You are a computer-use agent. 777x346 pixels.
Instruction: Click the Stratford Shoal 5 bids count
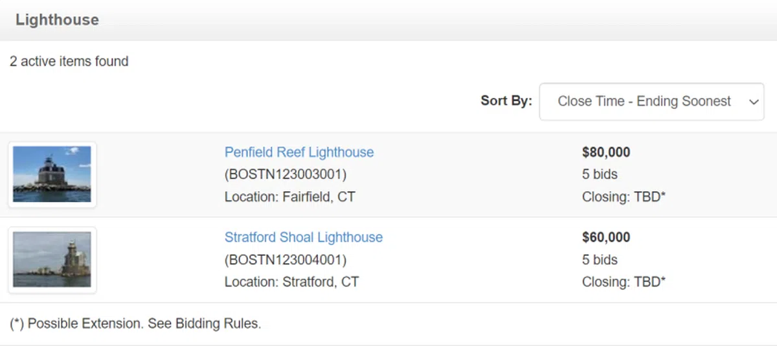(x=600, y=260)
